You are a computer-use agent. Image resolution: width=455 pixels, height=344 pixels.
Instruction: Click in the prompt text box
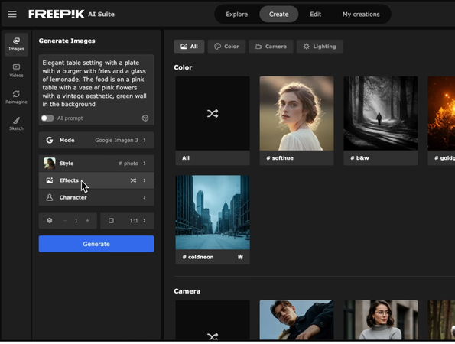click(x=96, y=83)
